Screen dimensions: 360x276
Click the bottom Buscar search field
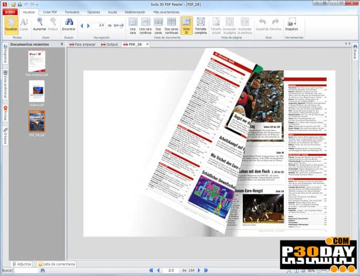pyautogui.click(x=26, y=270)
